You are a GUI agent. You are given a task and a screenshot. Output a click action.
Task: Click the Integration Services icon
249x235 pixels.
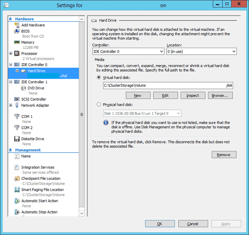tap(17, 167)
